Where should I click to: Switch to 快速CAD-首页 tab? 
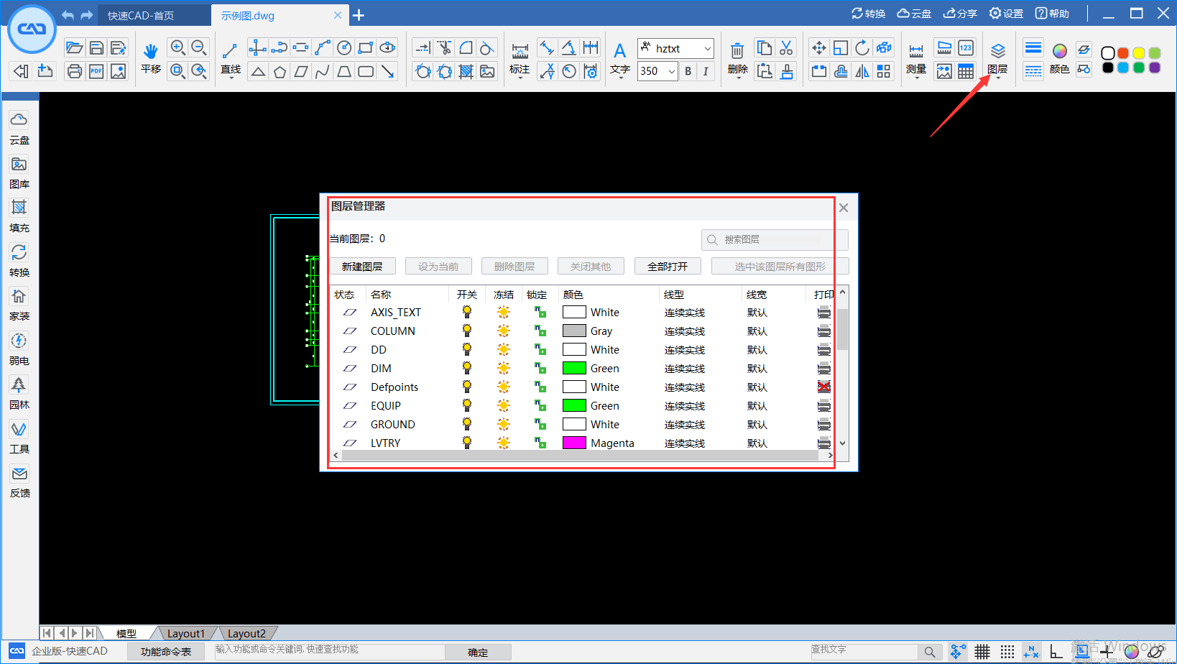click(141, 15)
